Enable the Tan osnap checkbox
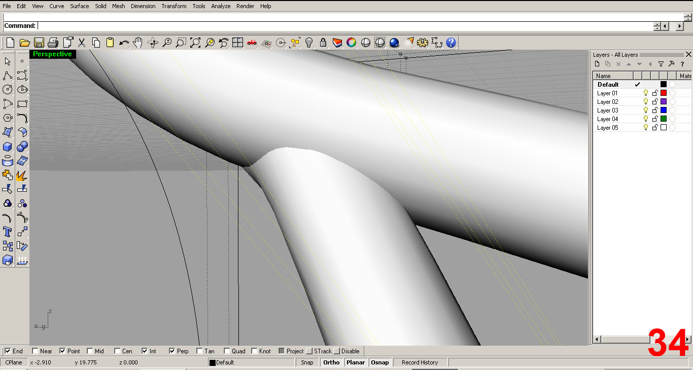 (199, 351)
